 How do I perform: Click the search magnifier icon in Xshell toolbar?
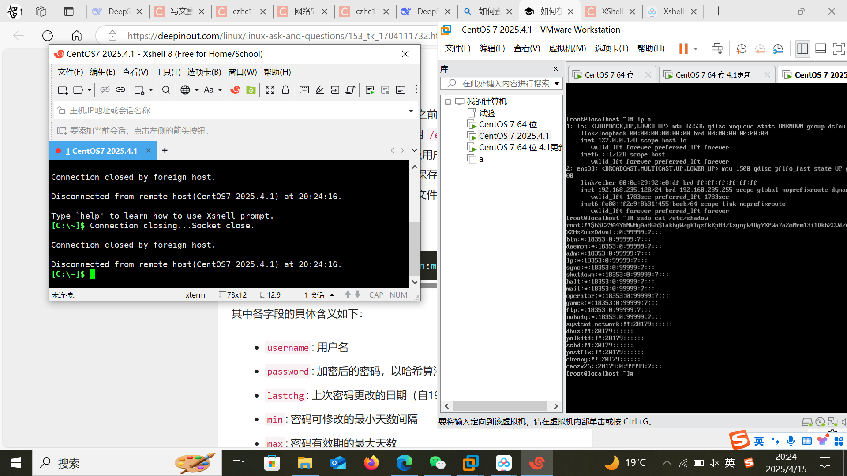[x=166, y=90]
